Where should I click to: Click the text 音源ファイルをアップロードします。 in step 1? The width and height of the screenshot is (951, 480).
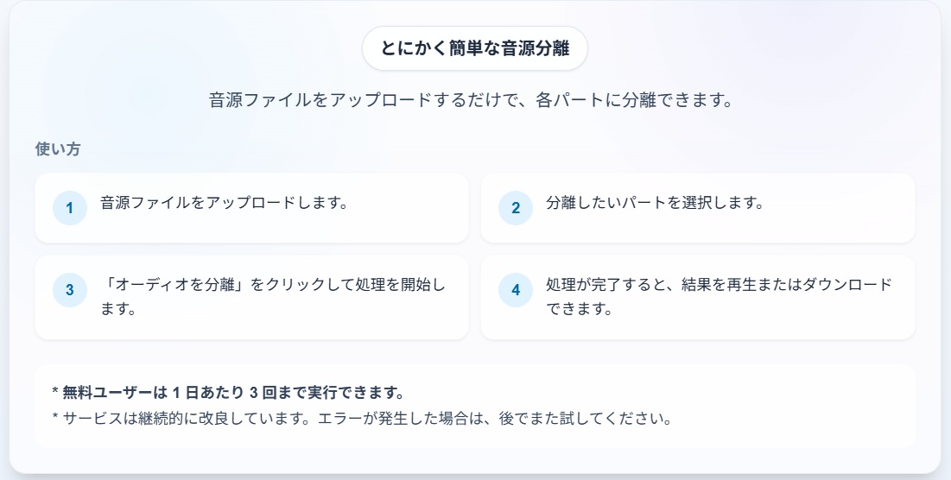point(224,204)
